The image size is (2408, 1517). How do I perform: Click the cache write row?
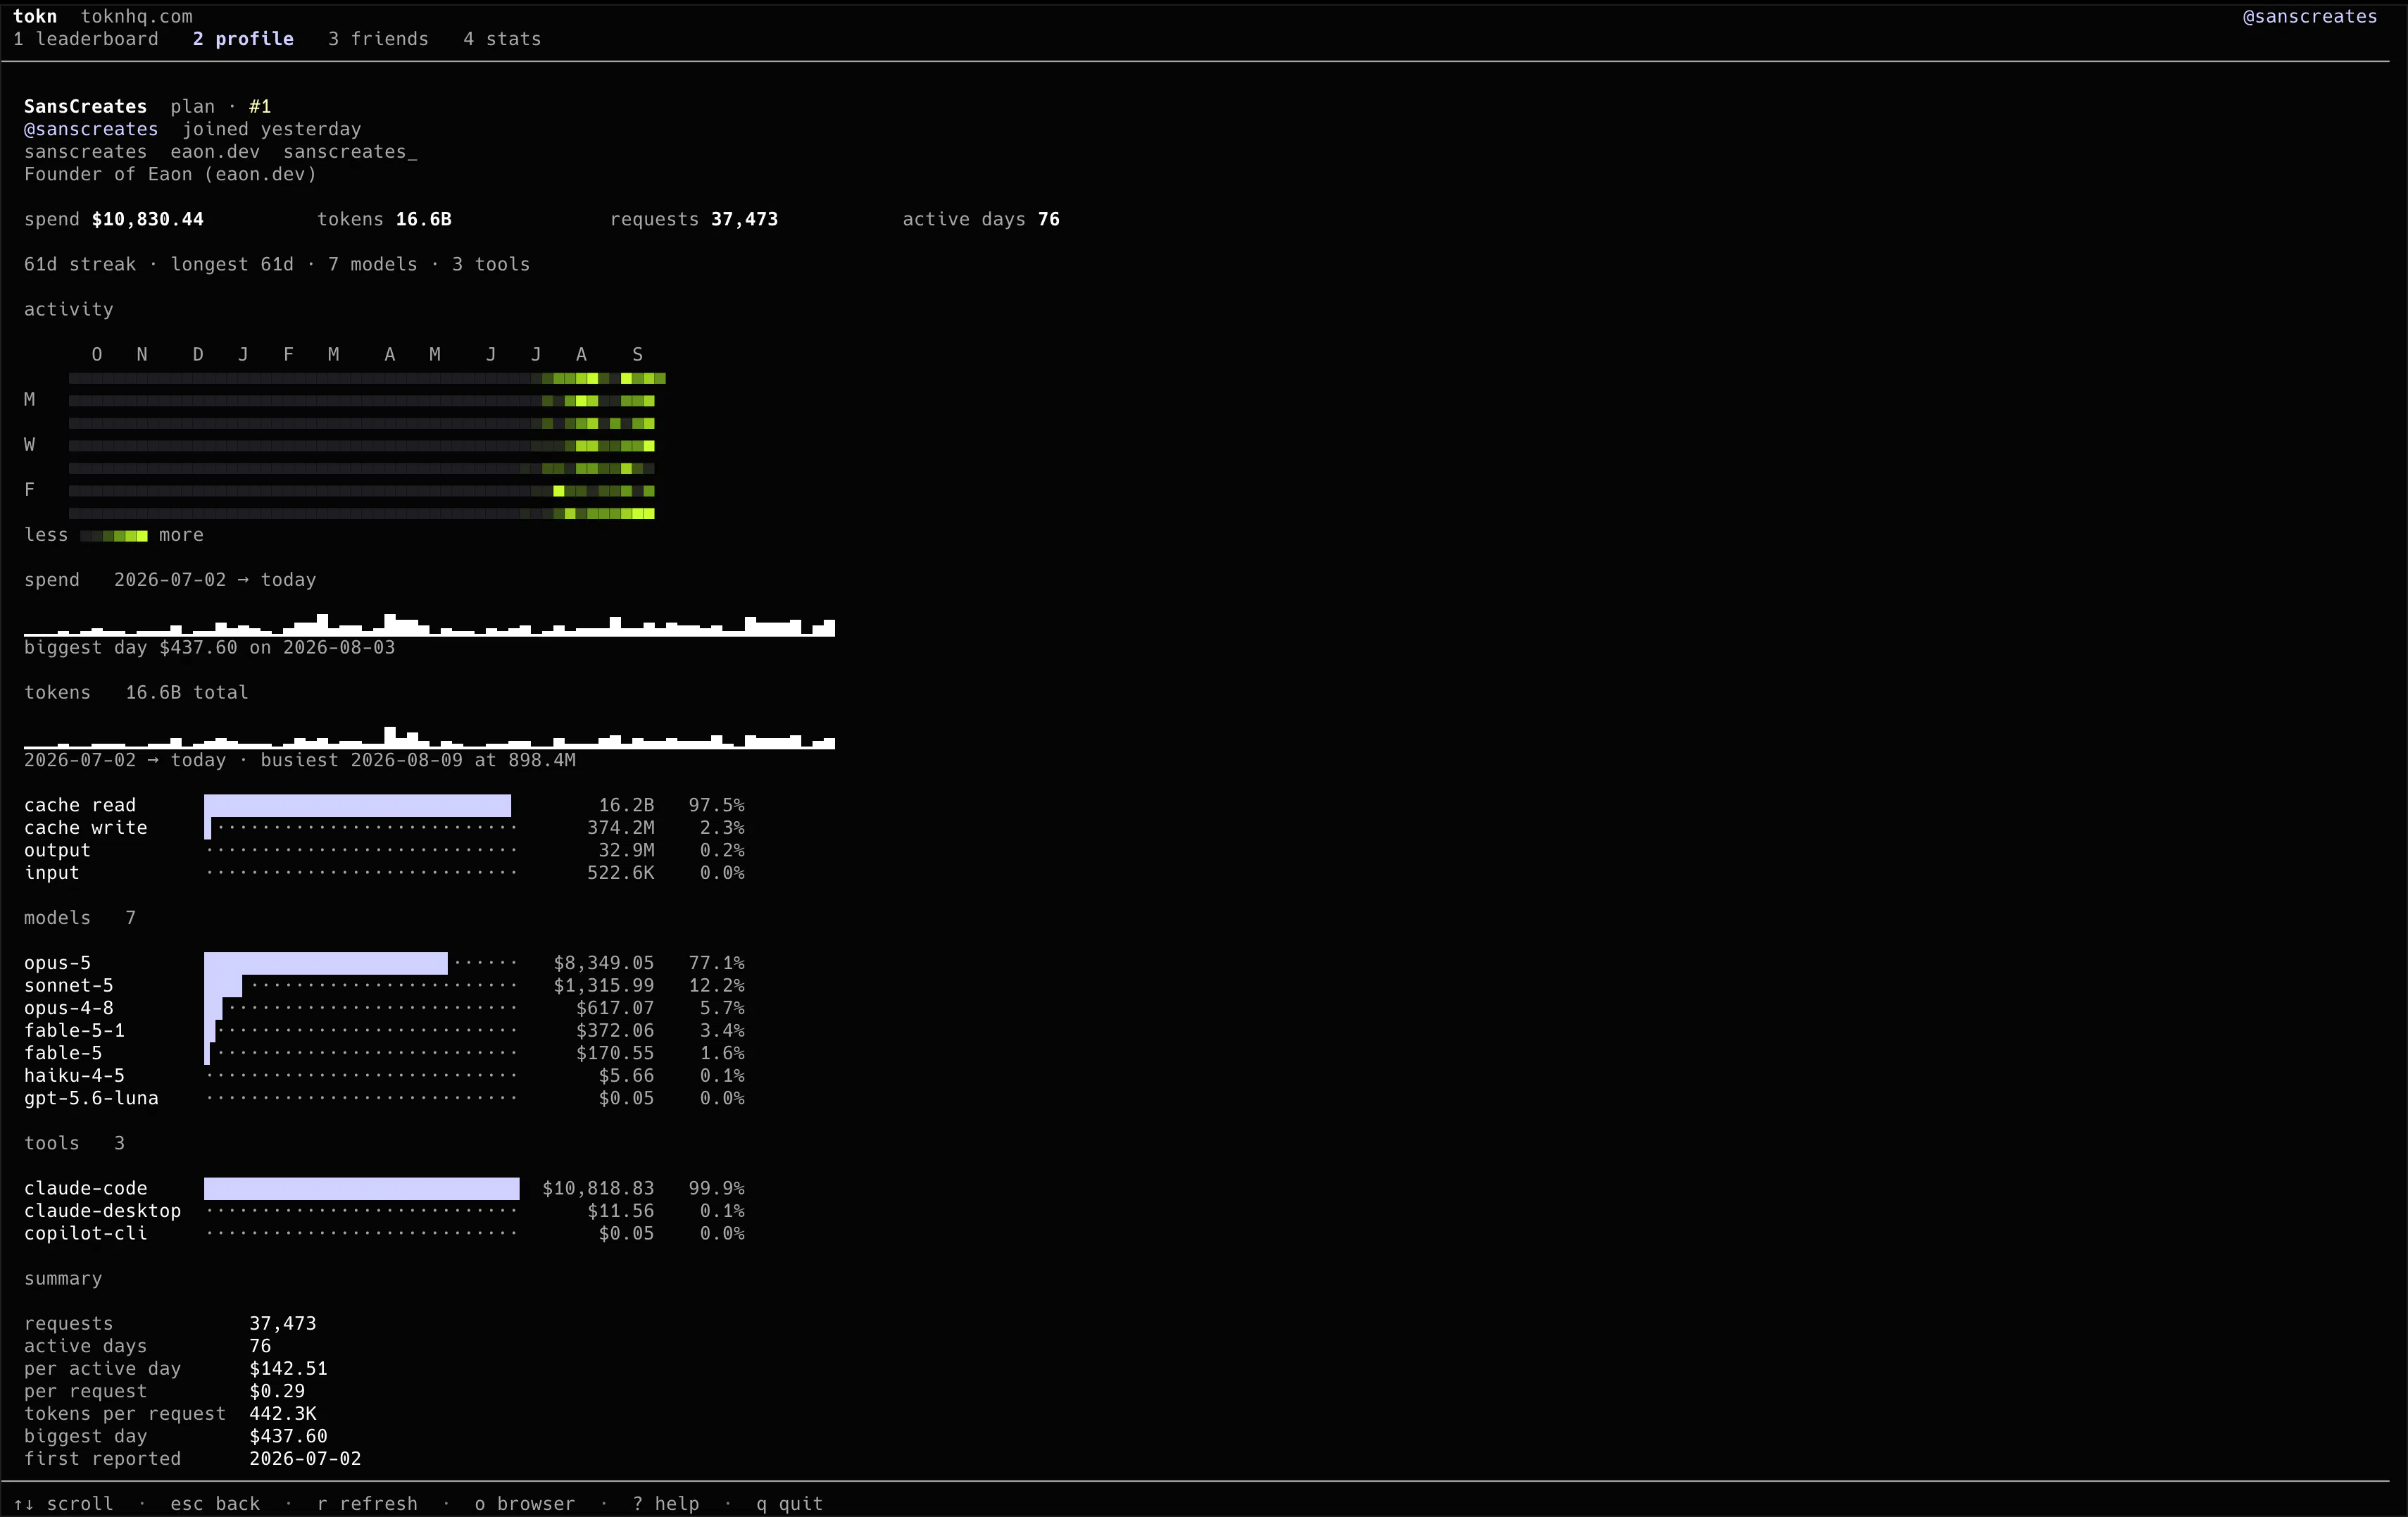click(384, 828)
